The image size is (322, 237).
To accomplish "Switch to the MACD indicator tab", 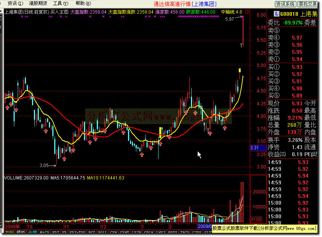I will 44,232.
